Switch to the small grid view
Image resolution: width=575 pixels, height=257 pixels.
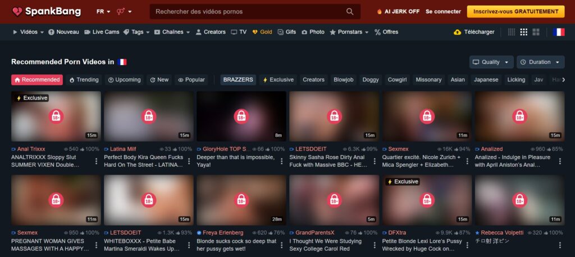(511, 32)
